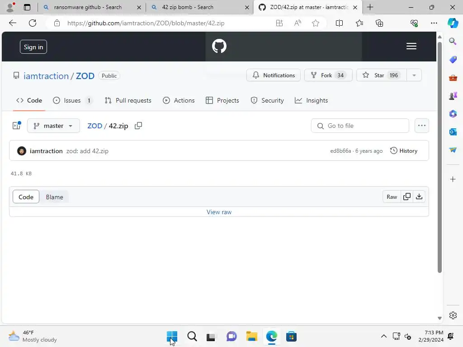
Task: Open the Security tab
Action: pos(267,100)
